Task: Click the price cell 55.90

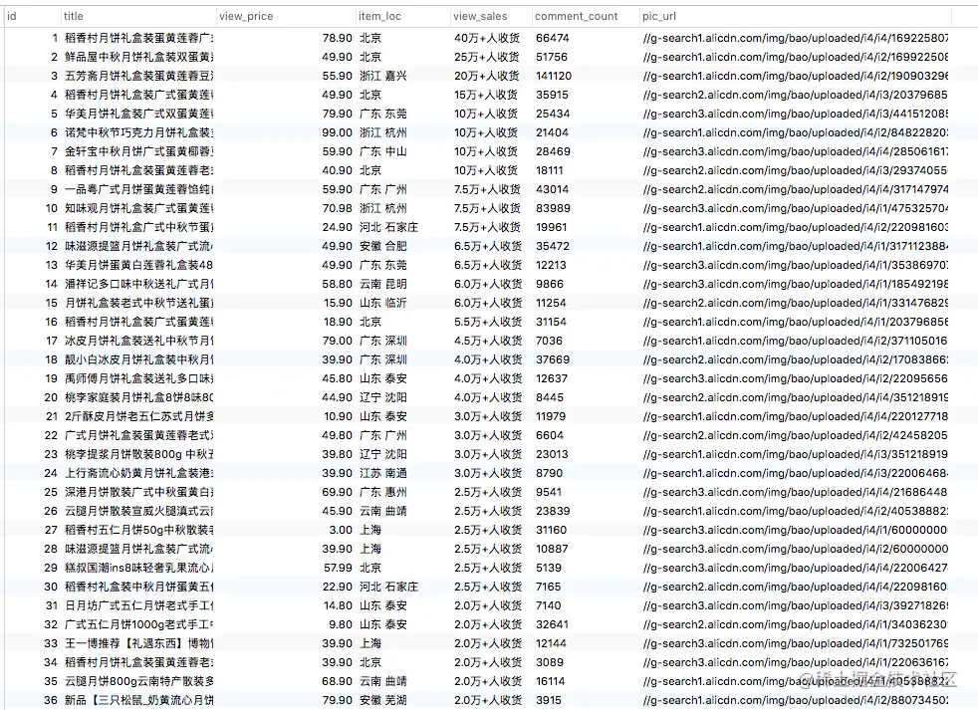Action: coord(338,76)
